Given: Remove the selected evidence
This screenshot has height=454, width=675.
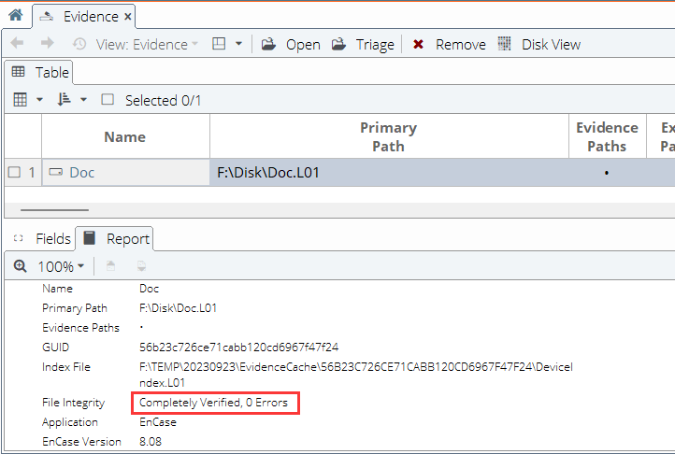Looking at the screenshot, I should (x=449, y=44).
